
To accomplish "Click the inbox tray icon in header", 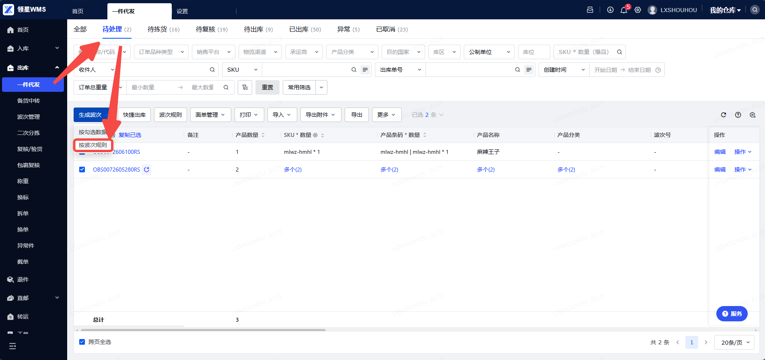I will point(590,10).
